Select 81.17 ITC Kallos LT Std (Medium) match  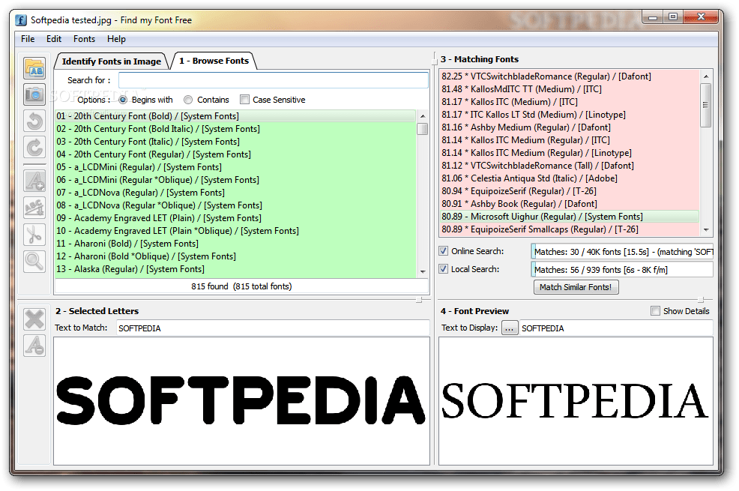(570, 115)
